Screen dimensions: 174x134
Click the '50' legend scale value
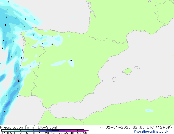click(x=85, y=133)
